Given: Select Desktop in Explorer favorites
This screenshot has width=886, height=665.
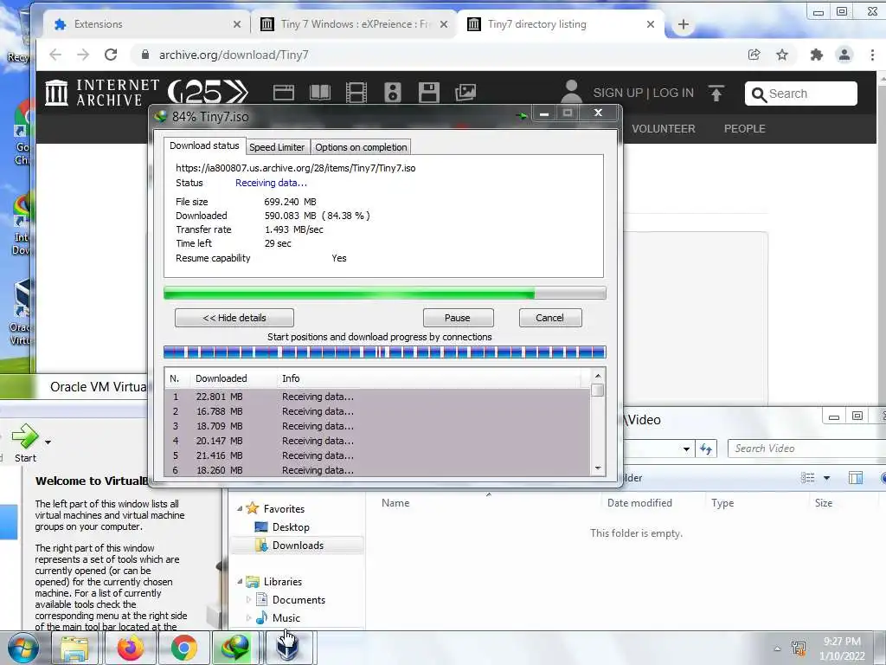Looking at the screenshot, I should pyautogui.click(x=291, y=527).
